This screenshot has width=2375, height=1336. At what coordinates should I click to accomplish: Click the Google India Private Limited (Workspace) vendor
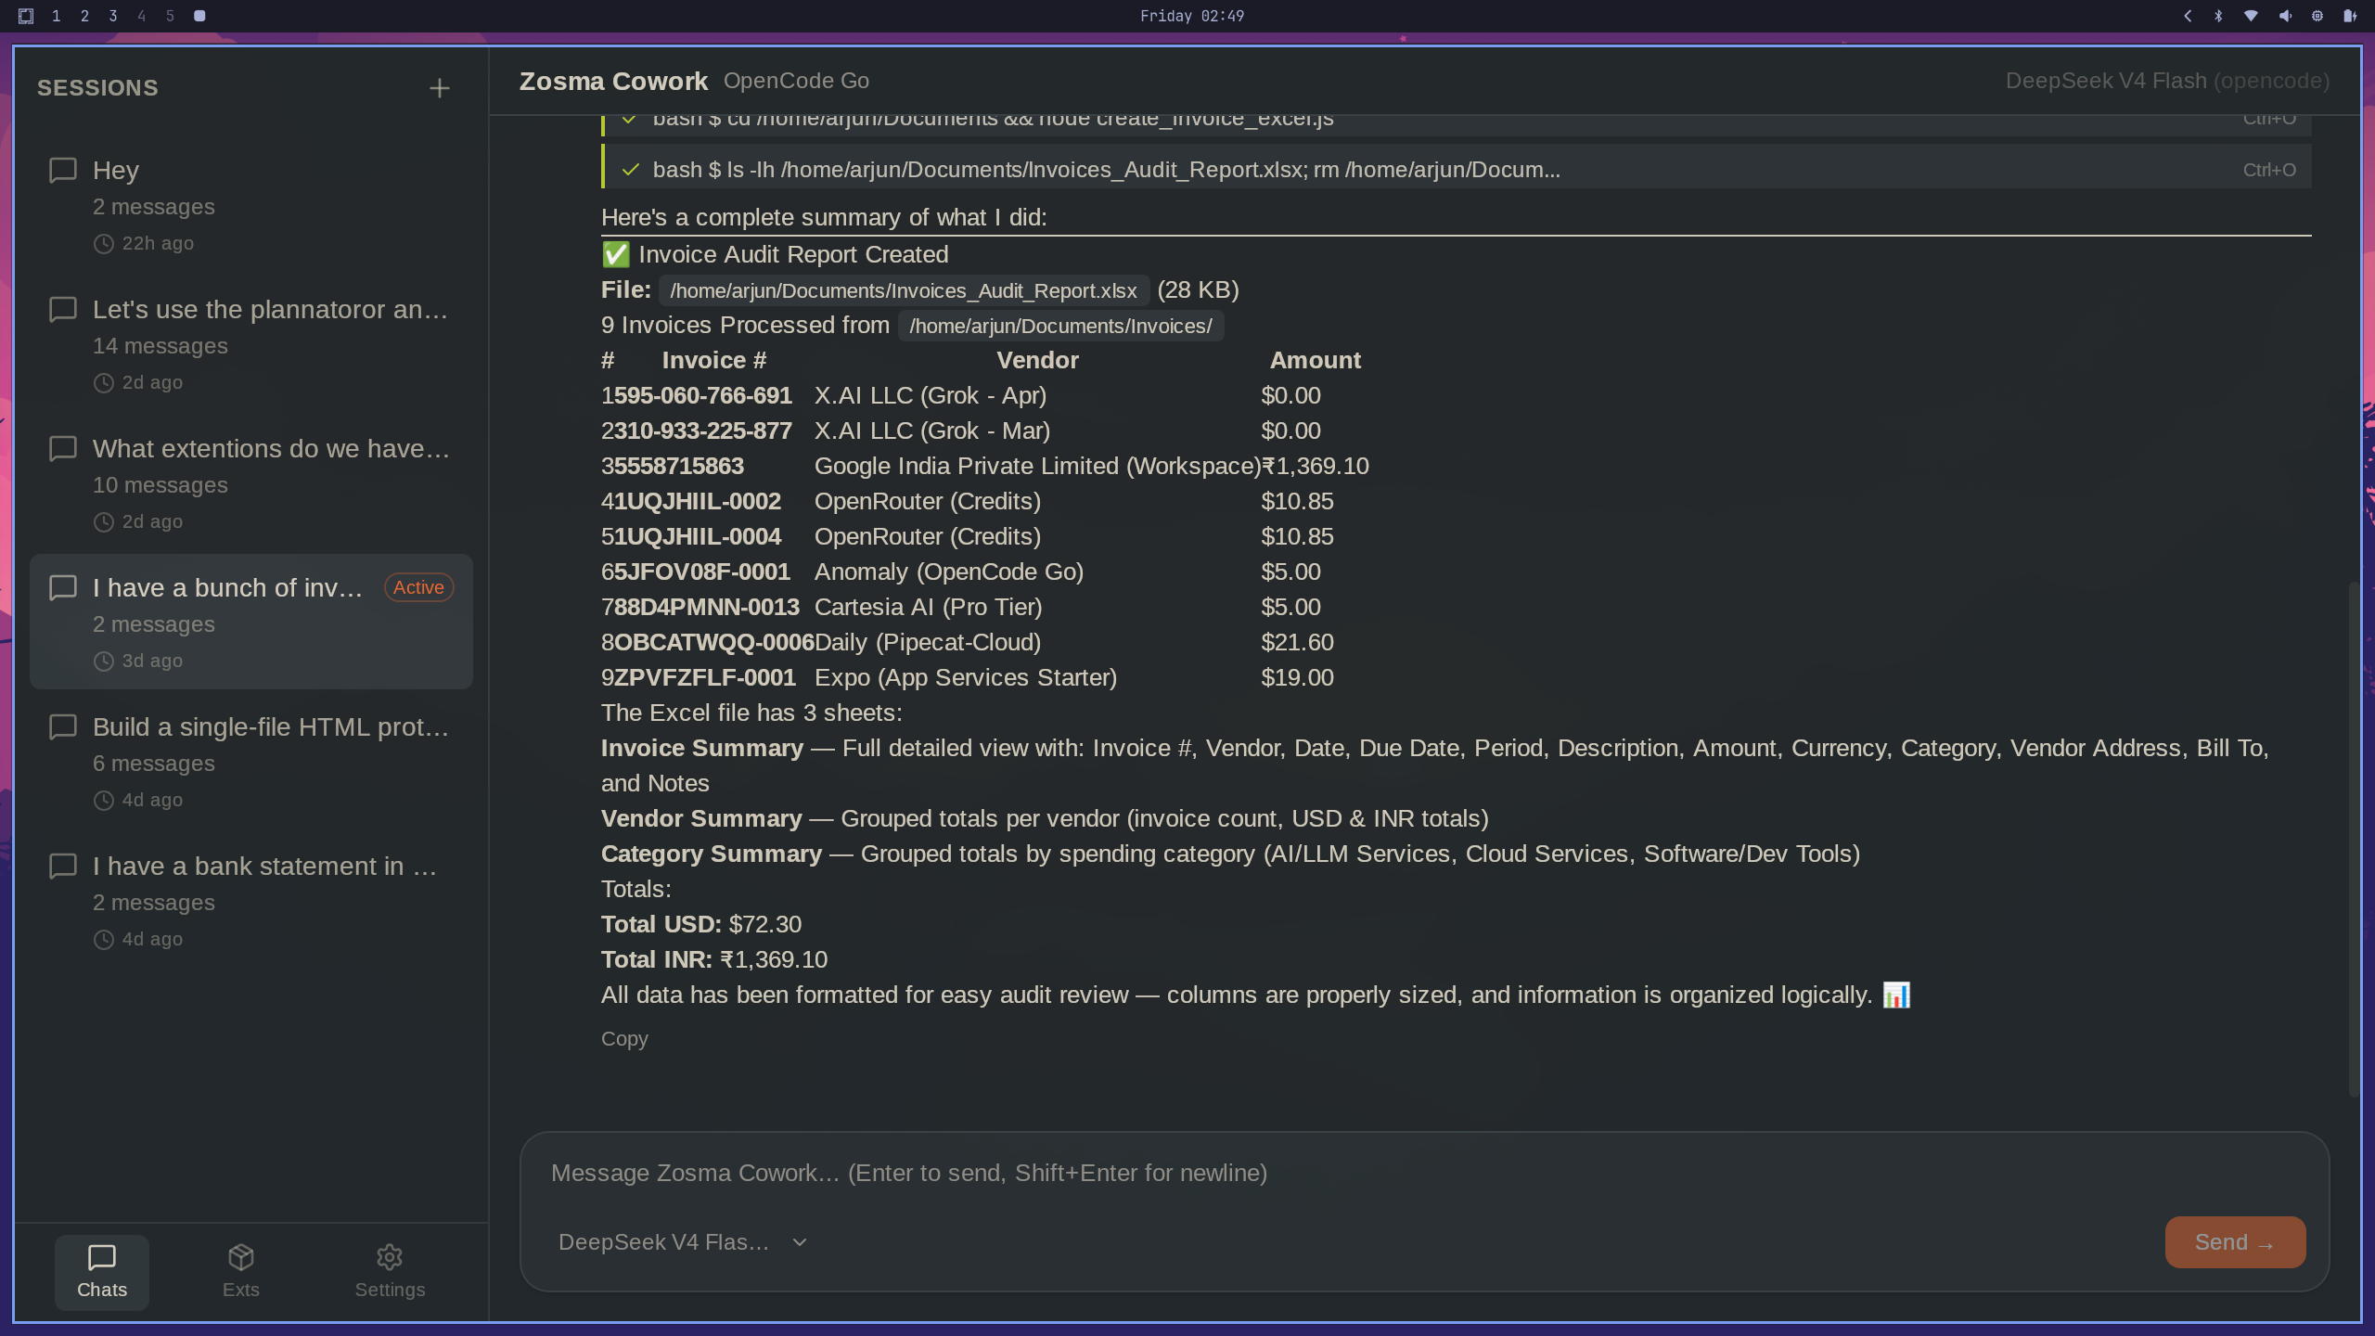pos(1037,466)
